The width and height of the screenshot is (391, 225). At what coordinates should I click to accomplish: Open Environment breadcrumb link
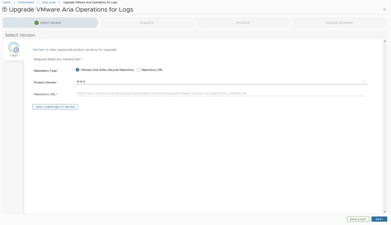[x=26, y=2]
